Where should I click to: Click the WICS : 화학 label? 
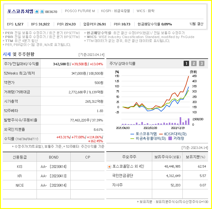point(145,11)
